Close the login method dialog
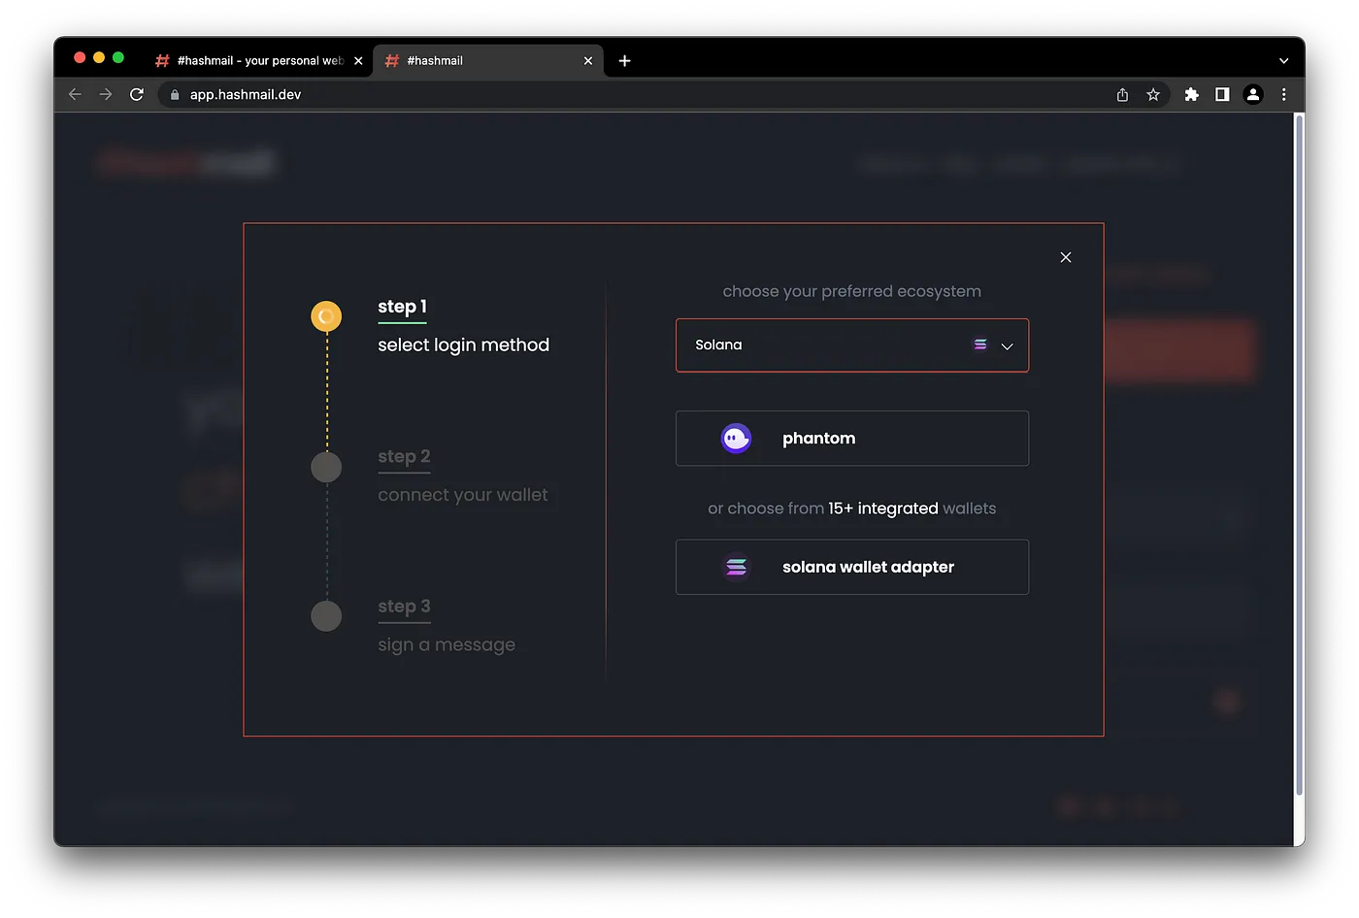Viewport: 1359px width, 918px height. [x=1066, y=257]
